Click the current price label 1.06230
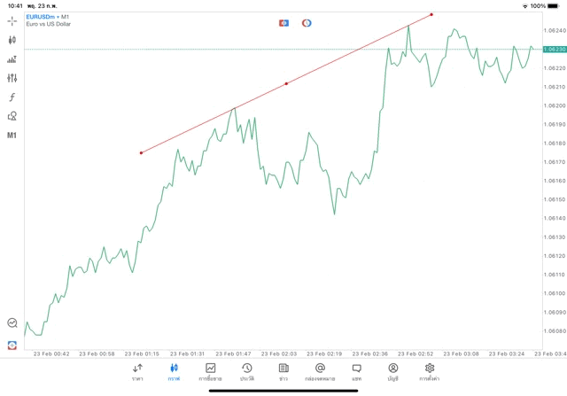Screen dimensions: 567x396 [556, 50]
